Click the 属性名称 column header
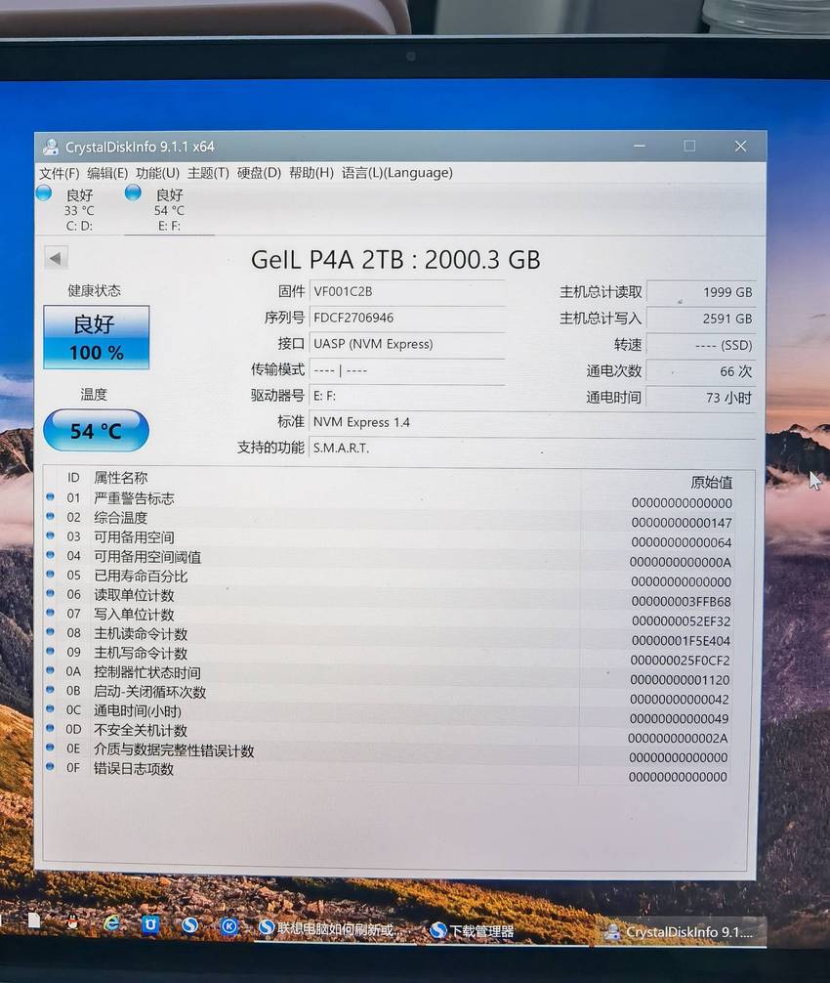Viewport: 830px width, 983px height. (121, 478)
